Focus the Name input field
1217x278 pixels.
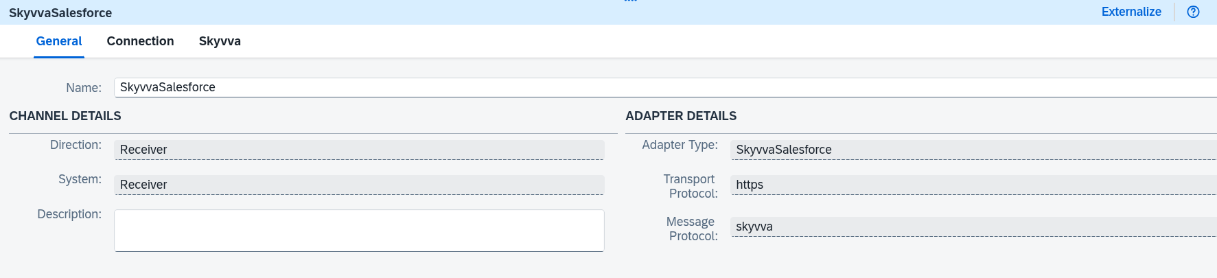click(665, 87)
